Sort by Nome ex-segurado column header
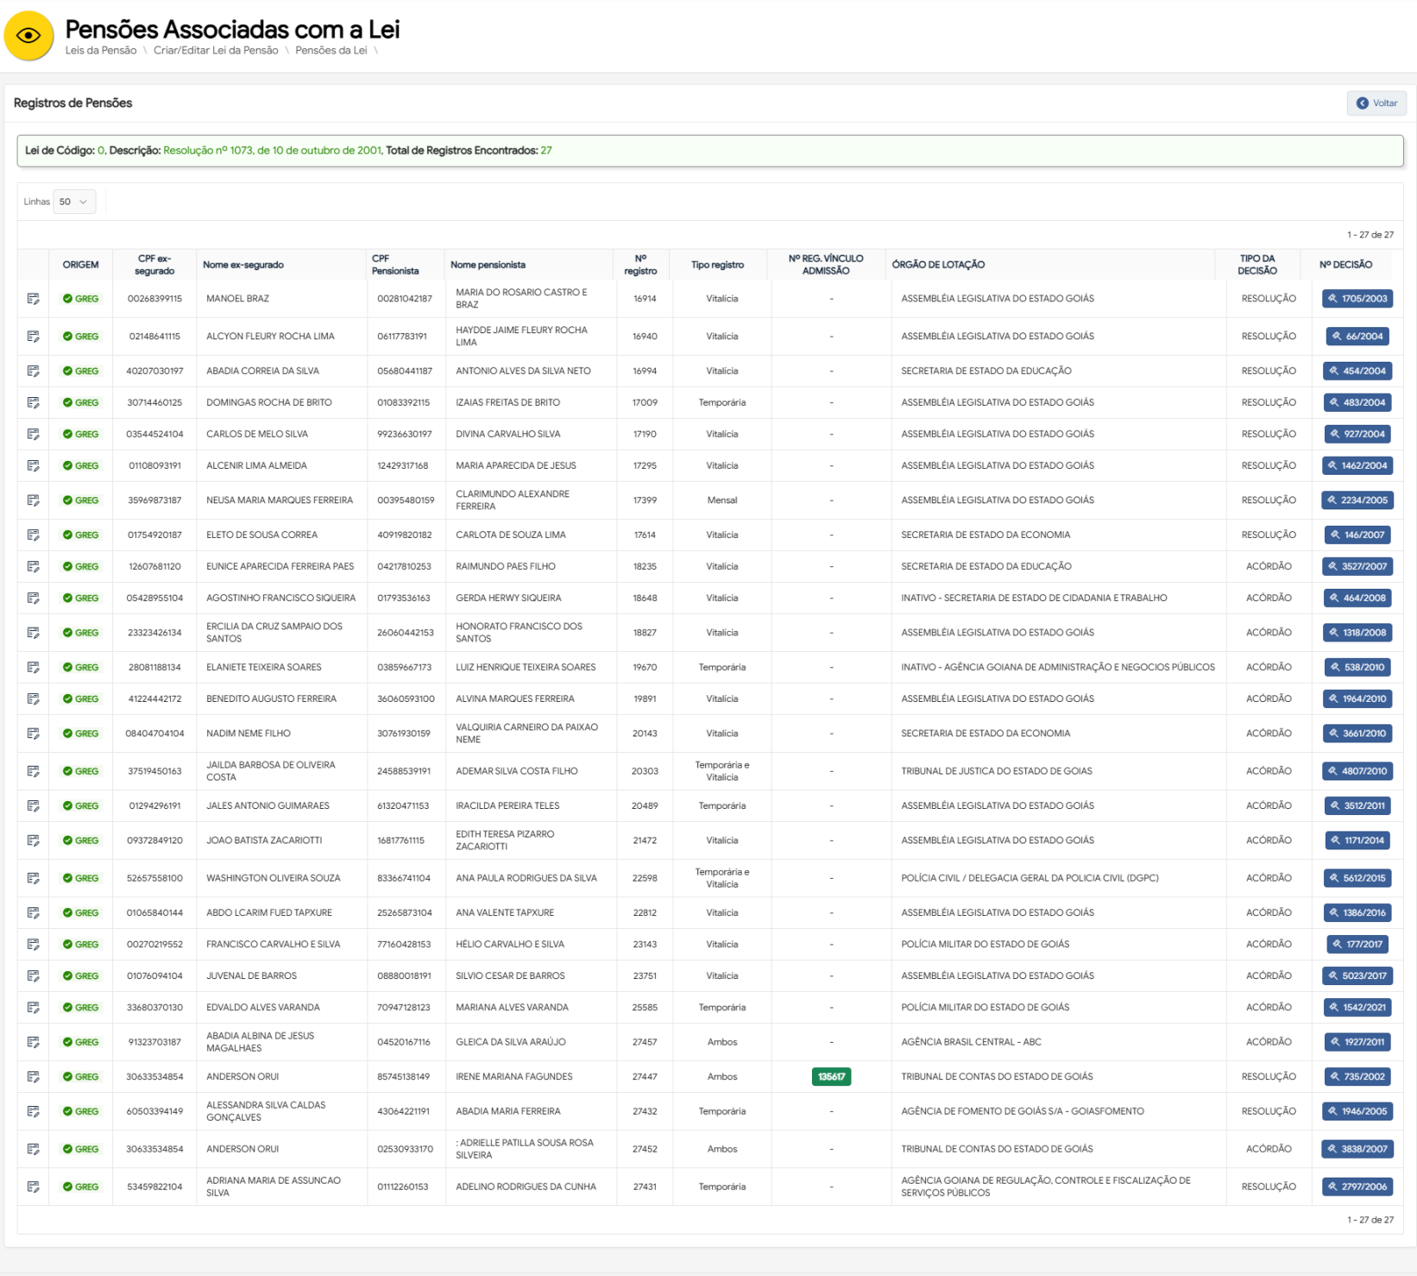 pyautogui.click(x=243, y=265)
